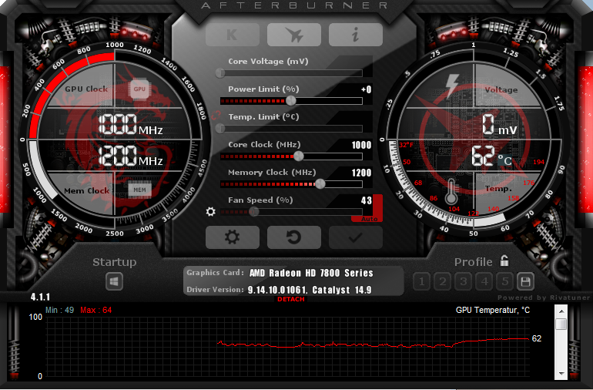Viewport: 593px width, 390px height.
Task: Click the Graphics Card name AMD Radeon HD 7800 Series
Action: (x=311, y=273)
